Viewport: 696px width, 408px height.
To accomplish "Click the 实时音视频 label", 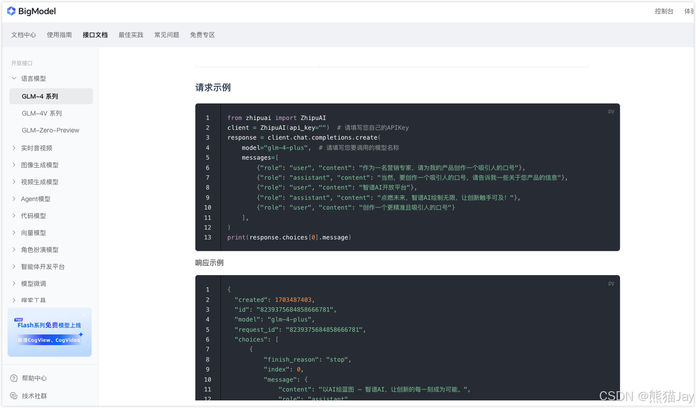I will coord(36,148).
